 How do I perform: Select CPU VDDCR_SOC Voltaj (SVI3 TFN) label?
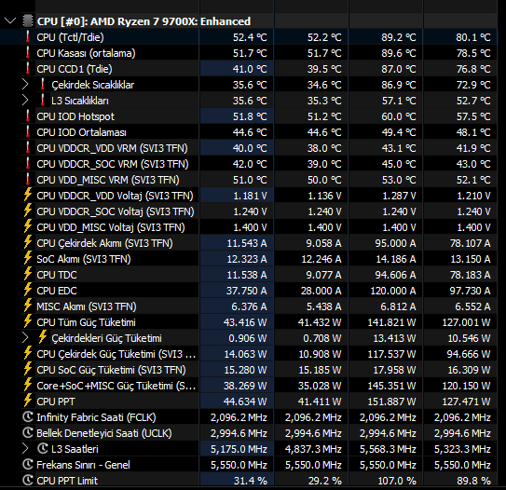[116, 211]
